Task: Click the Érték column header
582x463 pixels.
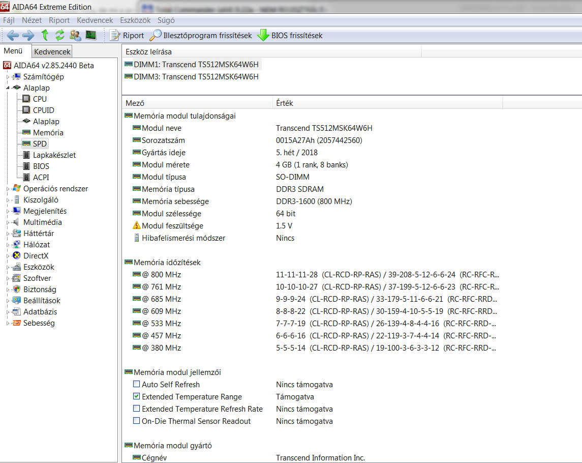Action: (388, 103)
